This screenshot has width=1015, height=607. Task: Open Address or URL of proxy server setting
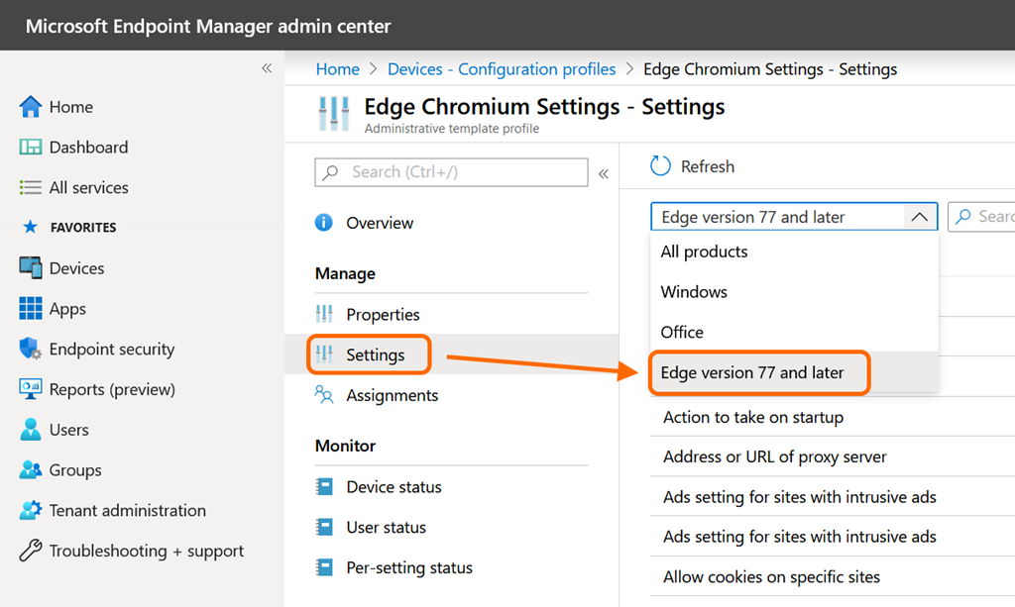[774, 456]
